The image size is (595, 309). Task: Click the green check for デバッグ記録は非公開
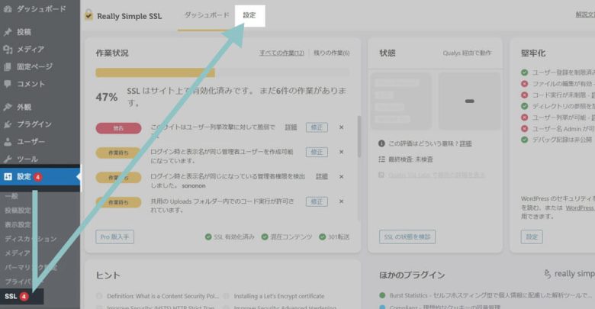pyautogui.click(x=524, y=140)
